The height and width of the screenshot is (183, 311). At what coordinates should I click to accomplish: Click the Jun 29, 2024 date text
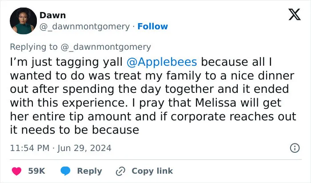(84, 148)
